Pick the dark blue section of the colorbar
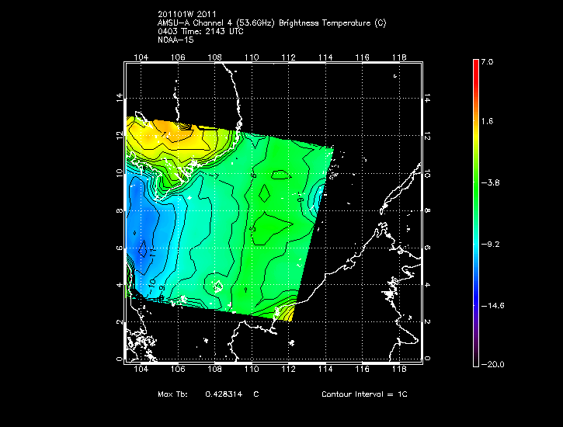 click(476, 298)
